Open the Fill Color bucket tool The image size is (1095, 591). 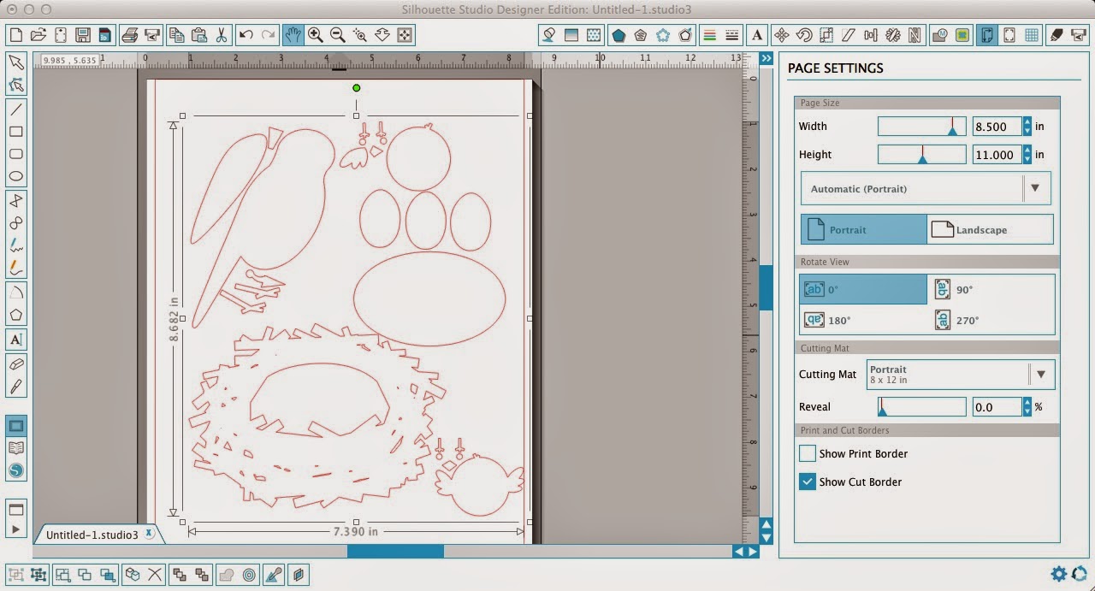coord(549,35)
